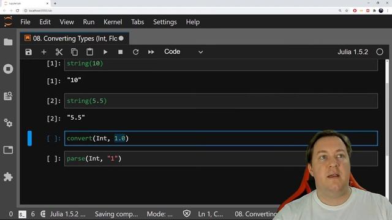Click the browser tab titled JupyterLab
Viewport: 392px width, 220px height.
click(x=26, y=4)
